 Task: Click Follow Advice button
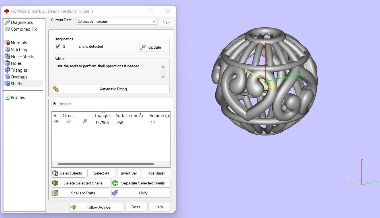point(96,207)
